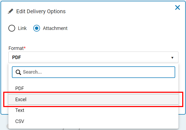This screenshot has width=186, height=130.
Task: Choose the highlighted Excel format option
Action: (x=93, y=99)
